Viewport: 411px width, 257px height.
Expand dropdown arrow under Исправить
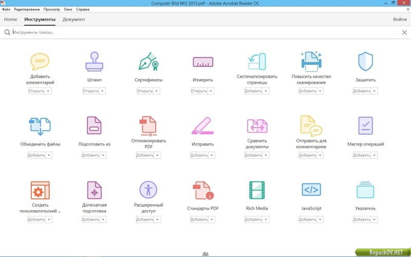[x=212, y=155]
